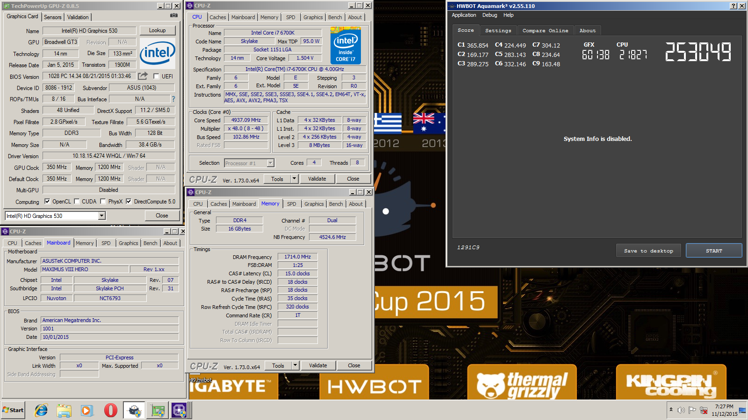Toggle the PhysX checkbox
Screen dimensions: 748x420
(103, 202)
